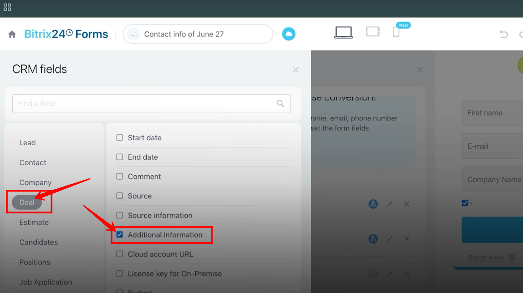This screenshot has height=293, width=523.
Task: Switch to tablet preview icon
Action: pyautogui.click(x=373, y=32)
